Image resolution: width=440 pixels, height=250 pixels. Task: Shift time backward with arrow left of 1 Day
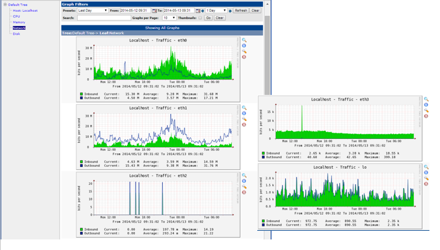pos(203,11)
